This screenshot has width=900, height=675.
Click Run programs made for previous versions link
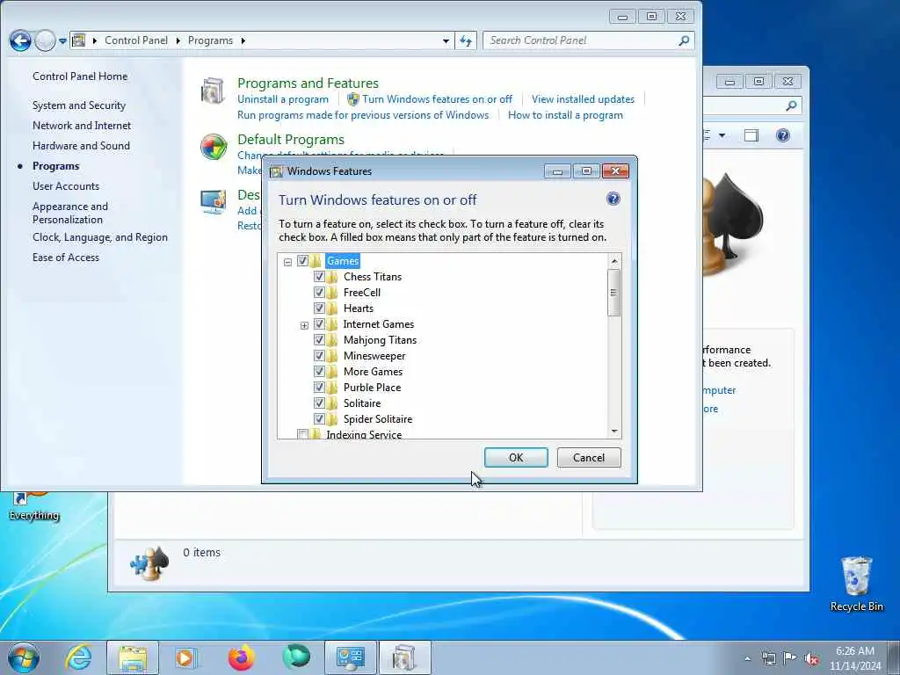(363, 115)
